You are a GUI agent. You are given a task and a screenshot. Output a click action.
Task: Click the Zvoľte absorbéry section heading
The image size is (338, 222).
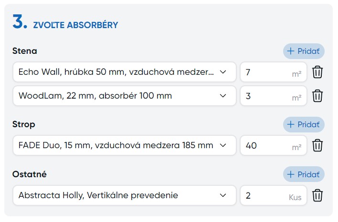[x=75, y=25]
